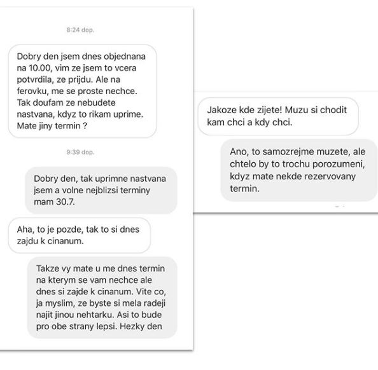Click the 8:24 dop. timestamp
The image size is (378, 370).
pos(80,30)
